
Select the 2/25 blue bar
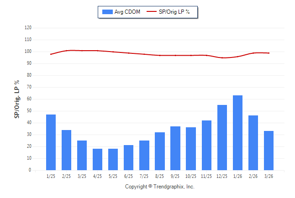[66, 150]
